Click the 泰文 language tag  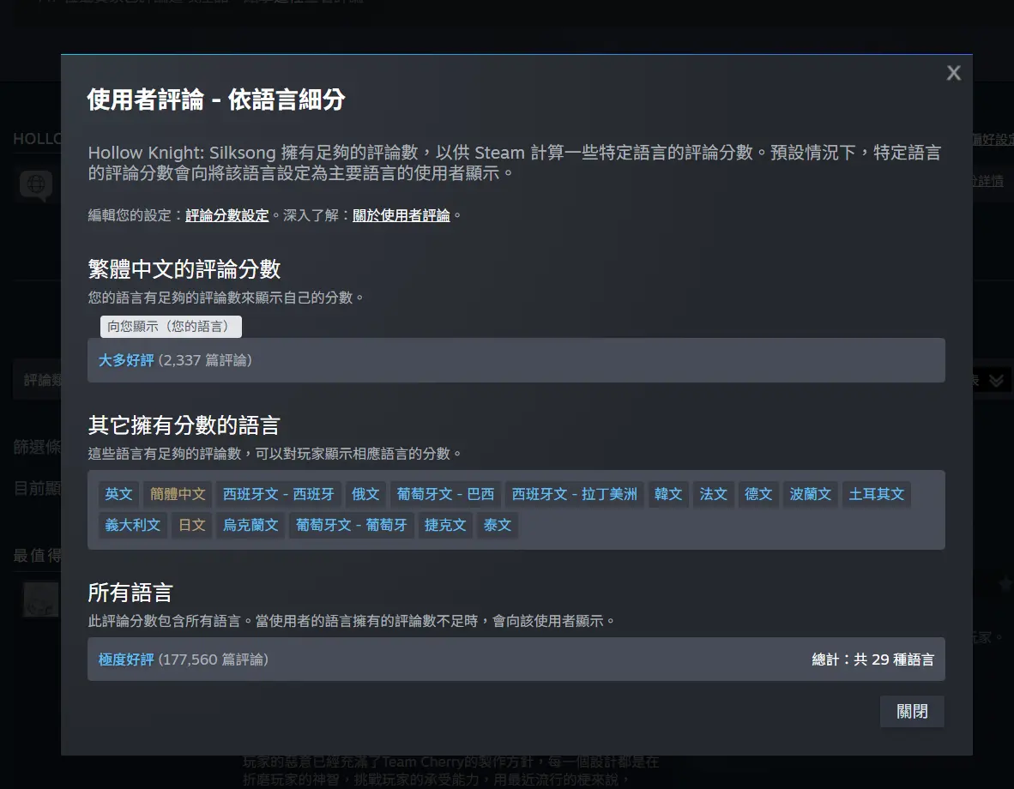click(498, 525)
